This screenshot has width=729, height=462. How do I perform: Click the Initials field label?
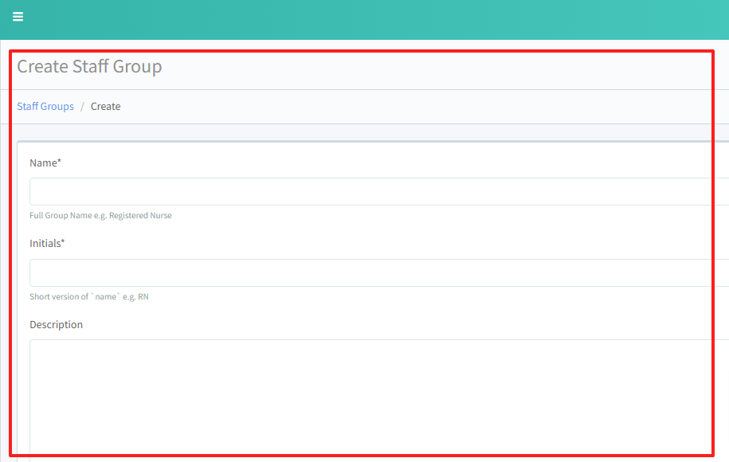tap(45, 244)
